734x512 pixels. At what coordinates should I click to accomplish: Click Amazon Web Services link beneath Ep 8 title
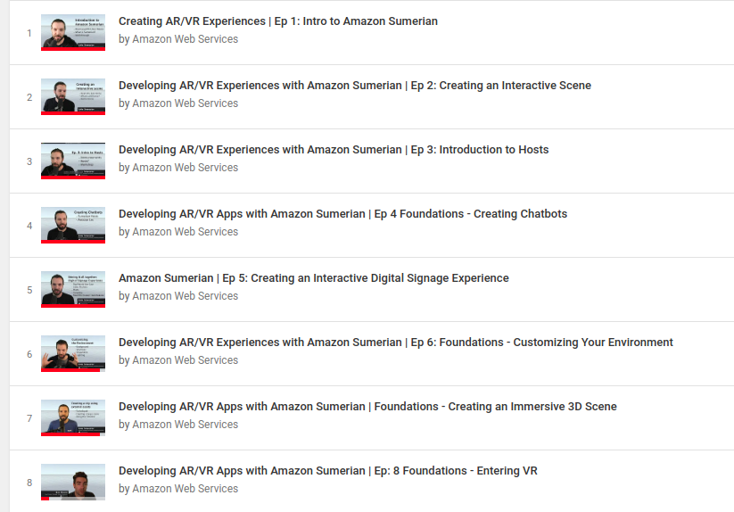[x=185, y=489]
